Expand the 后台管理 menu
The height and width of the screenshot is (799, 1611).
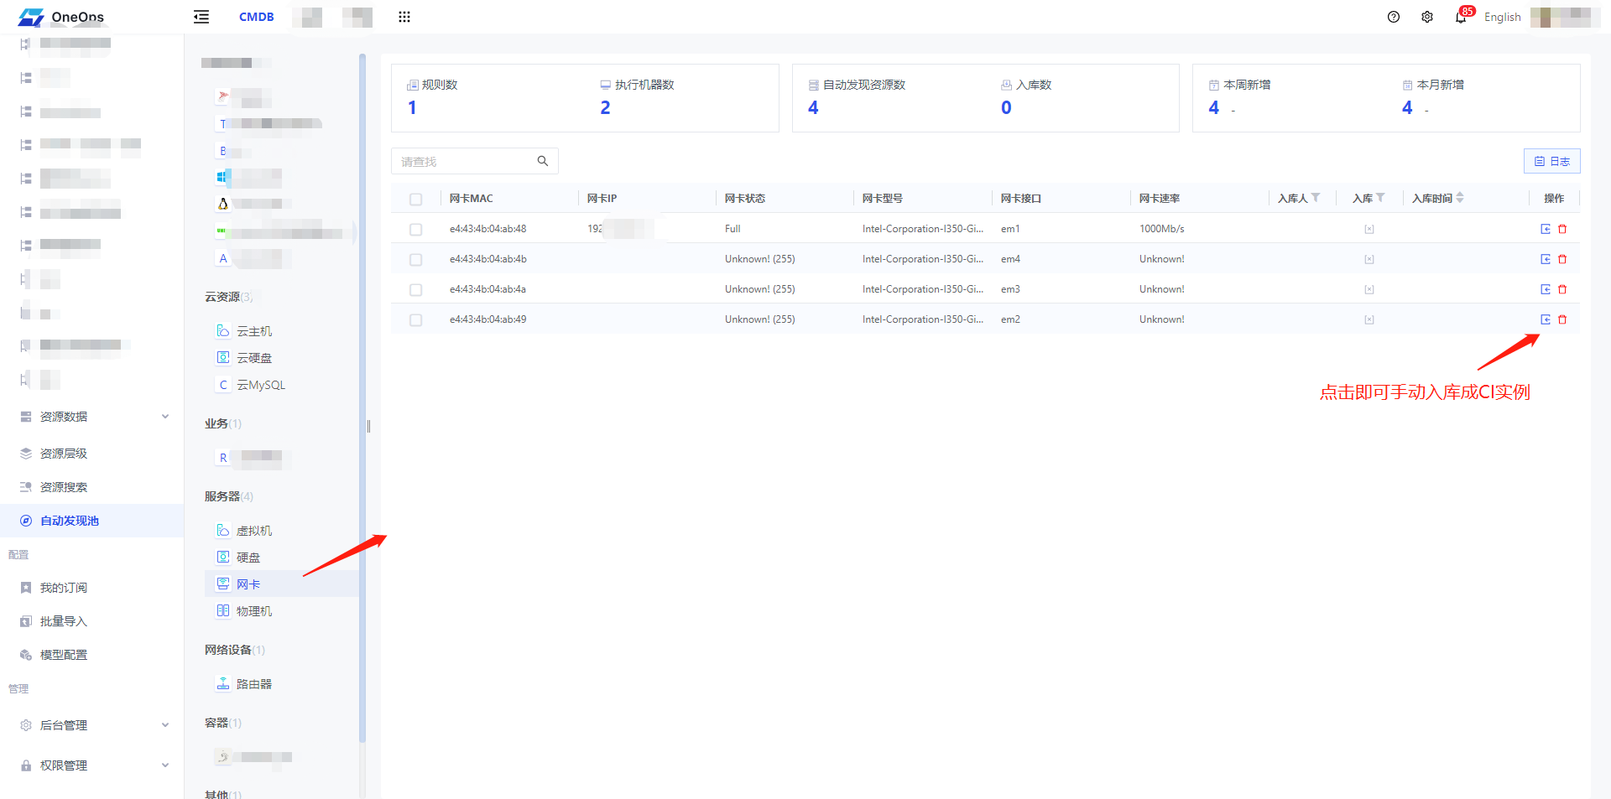(92, 725)
